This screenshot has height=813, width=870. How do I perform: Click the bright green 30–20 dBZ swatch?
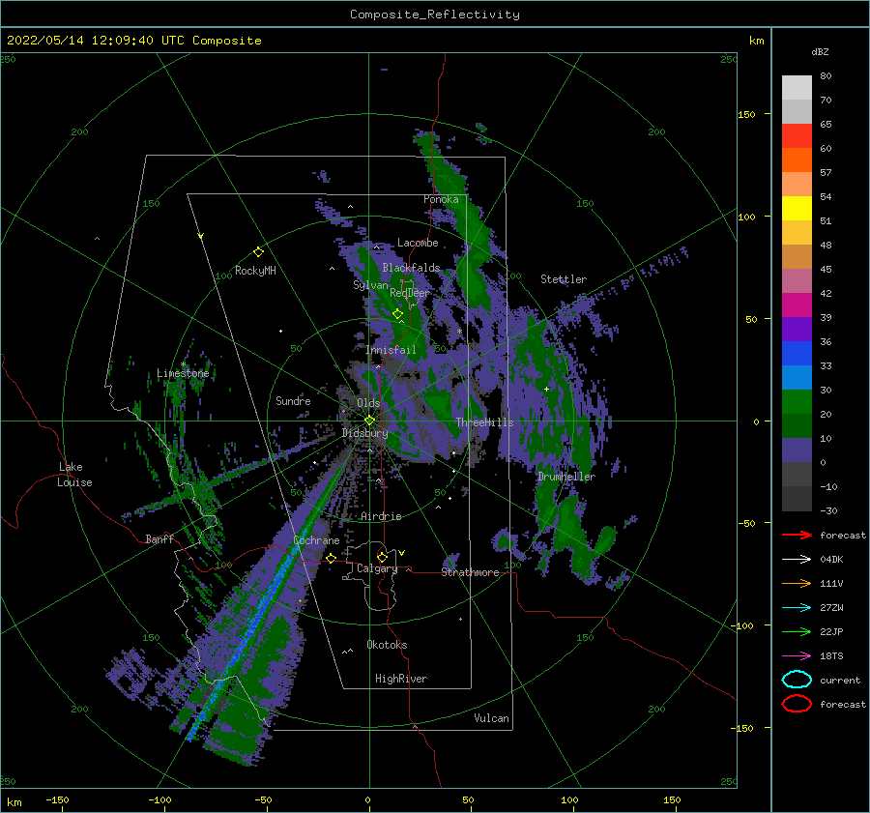click(x=797, y=402)
